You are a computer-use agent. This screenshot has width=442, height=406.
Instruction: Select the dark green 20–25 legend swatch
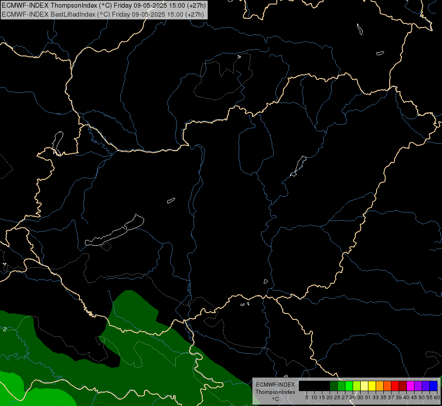point(334,386)
